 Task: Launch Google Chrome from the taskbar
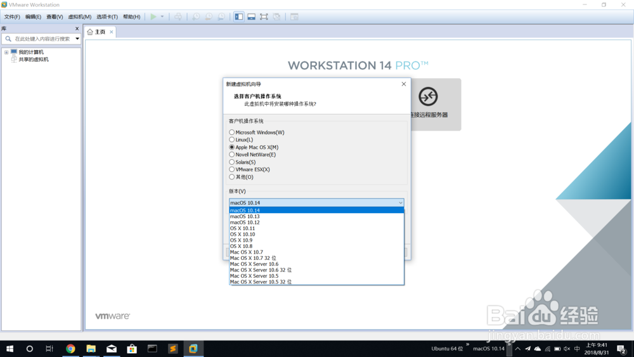(x=70, y=349)
